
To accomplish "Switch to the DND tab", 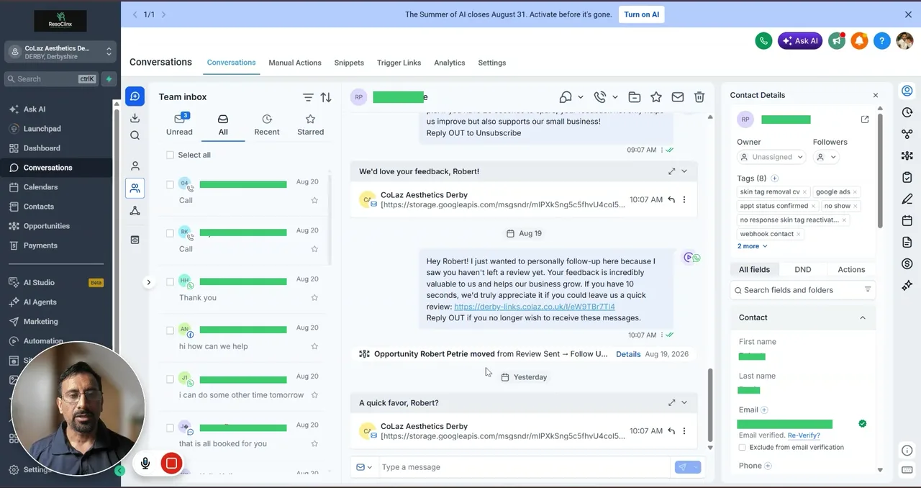I will [802, 269].
